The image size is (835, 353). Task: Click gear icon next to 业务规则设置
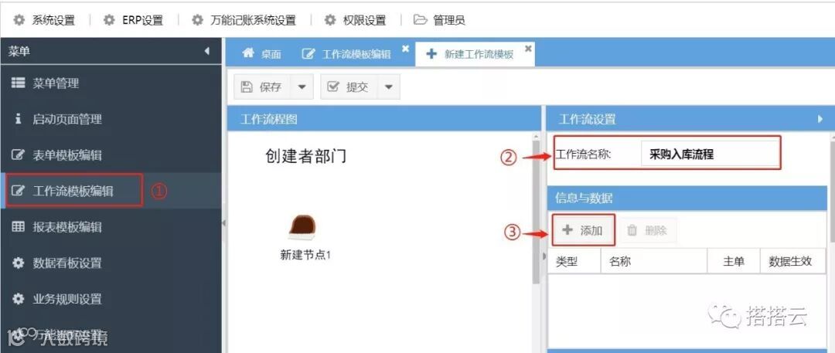click(x=18, y=299)
